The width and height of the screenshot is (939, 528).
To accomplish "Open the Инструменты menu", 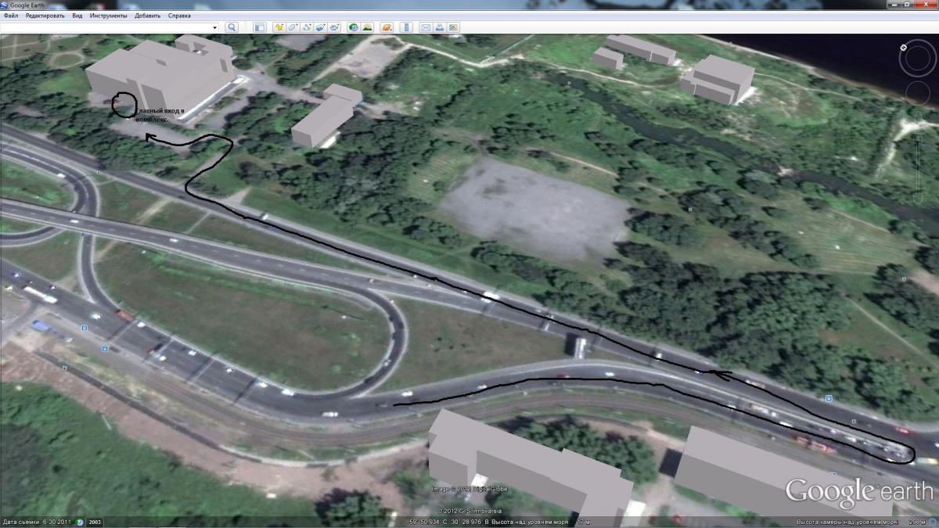I will [x=108, y=16].
